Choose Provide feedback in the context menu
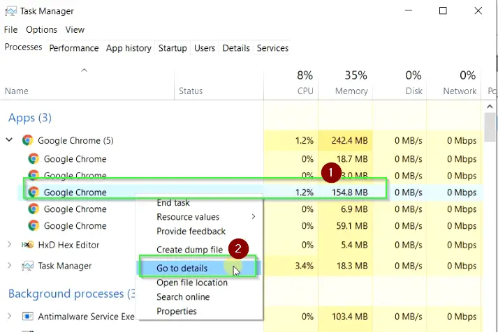This screenshot has width=498, height=332. click(x=191, y=231)
